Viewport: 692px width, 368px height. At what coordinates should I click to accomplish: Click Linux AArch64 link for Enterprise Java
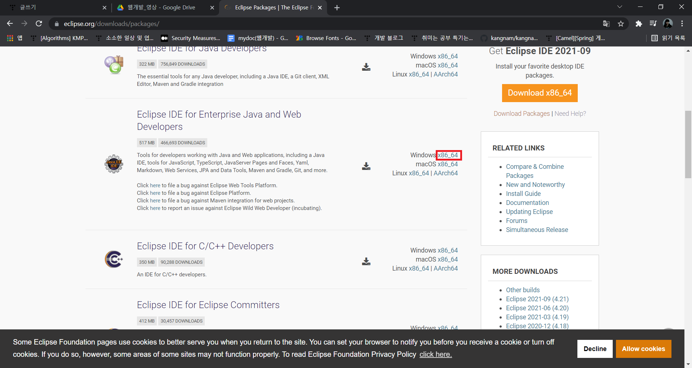(x=445, y=173)
